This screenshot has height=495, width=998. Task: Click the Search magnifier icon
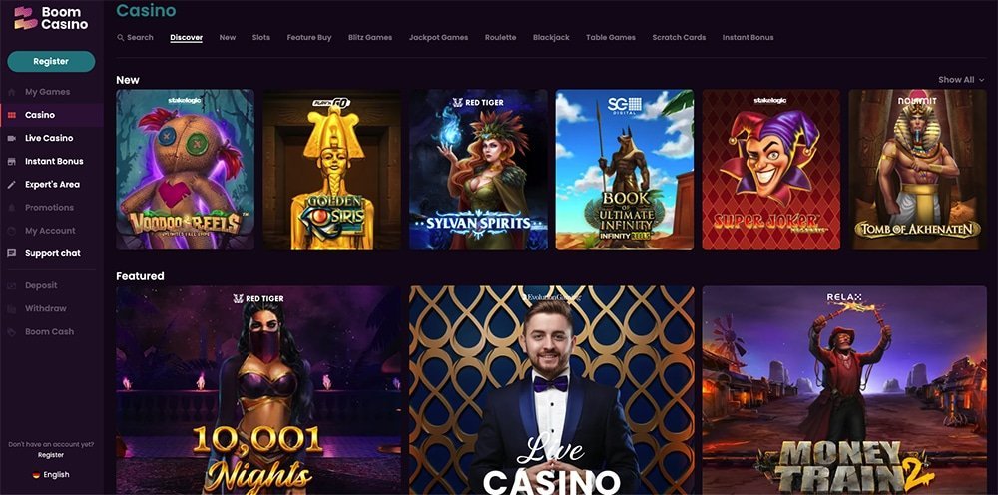(x=121, y=38)
